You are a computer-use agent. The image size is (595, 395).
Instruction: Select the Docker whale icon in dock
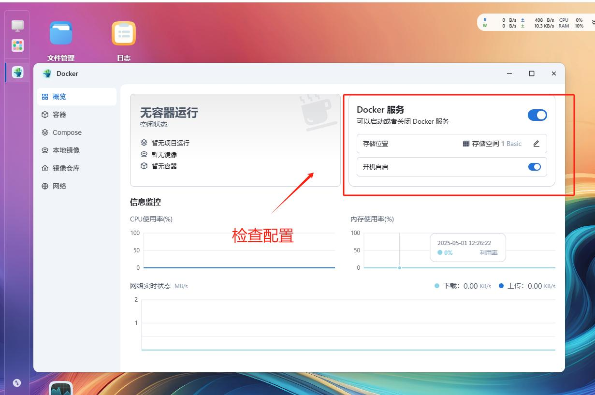click(x=17, y=73)
